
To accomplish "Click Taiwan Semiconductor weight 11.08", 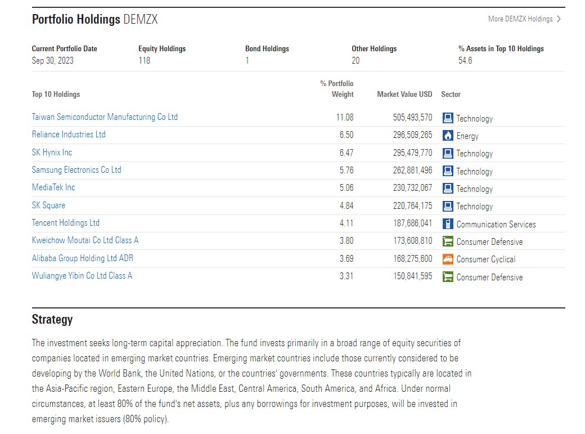I will pyautogui.click(x=345, y=117).
